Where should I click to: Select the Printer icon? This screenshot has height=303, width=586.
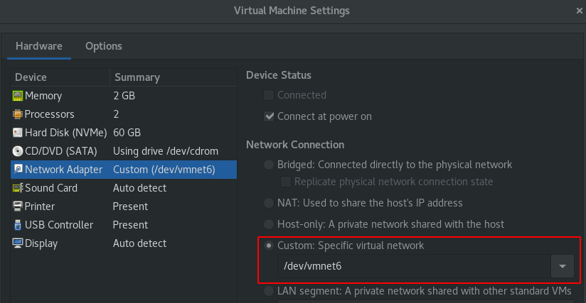coord(18,206)
